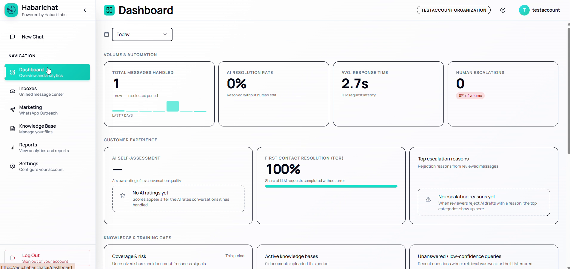
Task: Click the Inboxes tray icon
Action: pos(13,91)
